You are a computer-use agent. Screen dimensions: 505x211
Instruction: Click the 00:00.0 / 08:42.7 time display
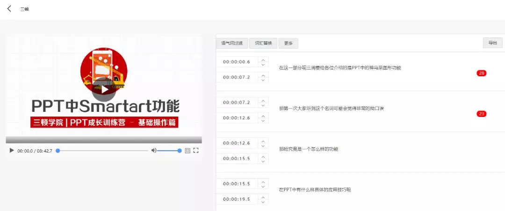click(35, 151)
